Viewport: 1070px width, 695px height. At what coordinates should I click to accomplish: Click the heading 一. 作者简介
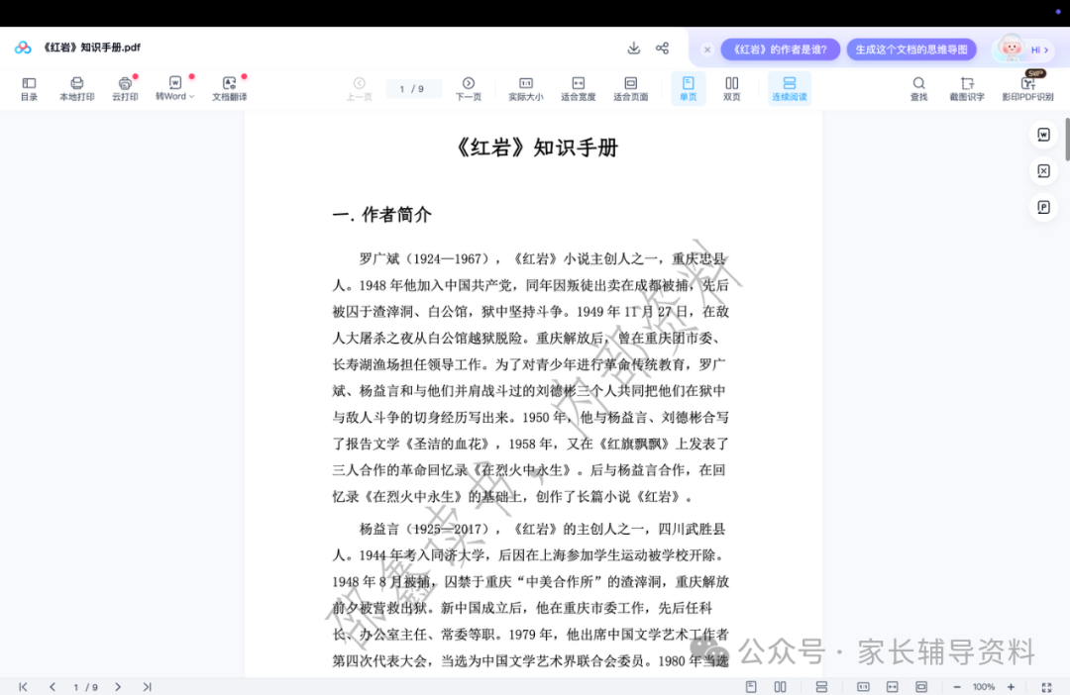pos(381,214)
